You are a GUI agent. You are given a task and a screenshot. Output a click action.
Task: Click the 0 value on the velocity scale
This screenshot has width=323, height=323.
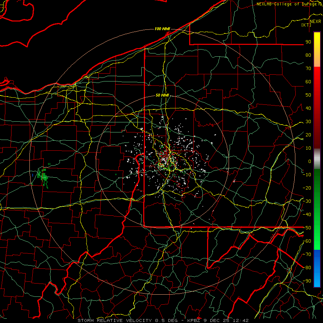click(x=310, y=161)
